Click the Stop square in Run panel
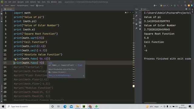 click(136, 20)
